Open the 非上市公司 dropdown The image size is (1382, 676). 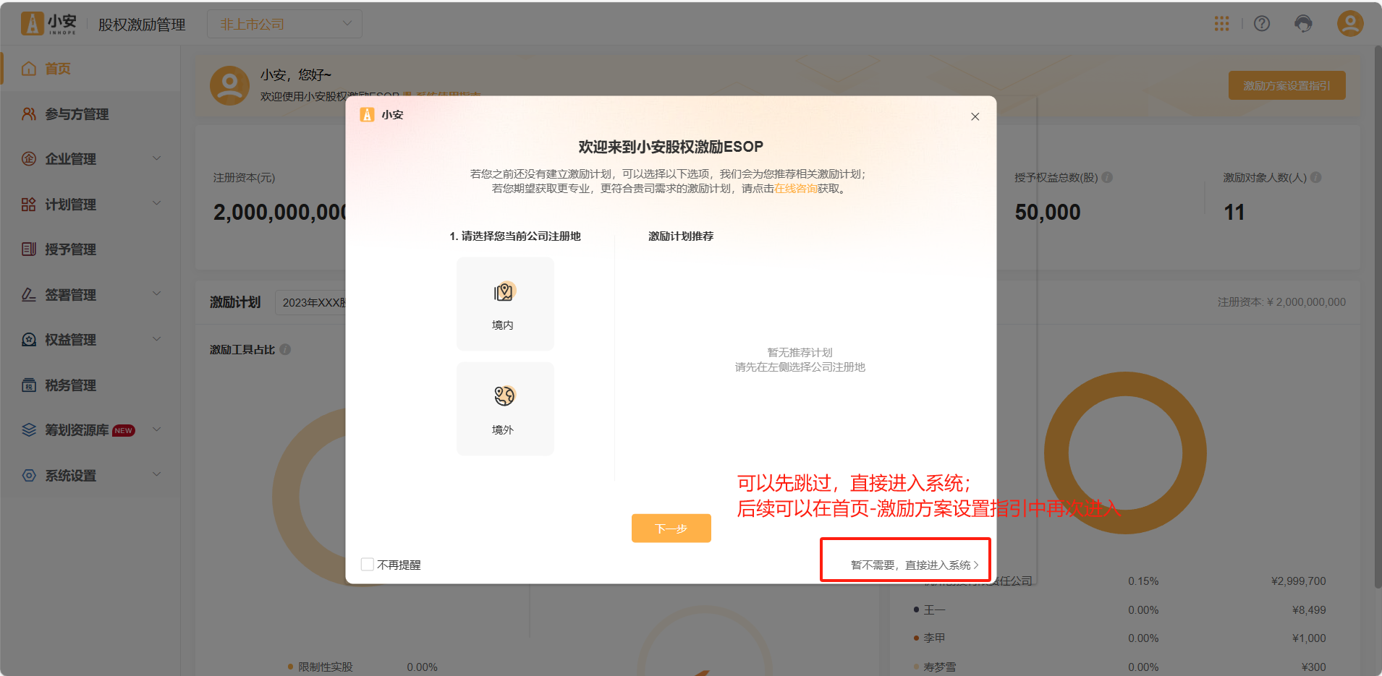[x=285, y=24]
